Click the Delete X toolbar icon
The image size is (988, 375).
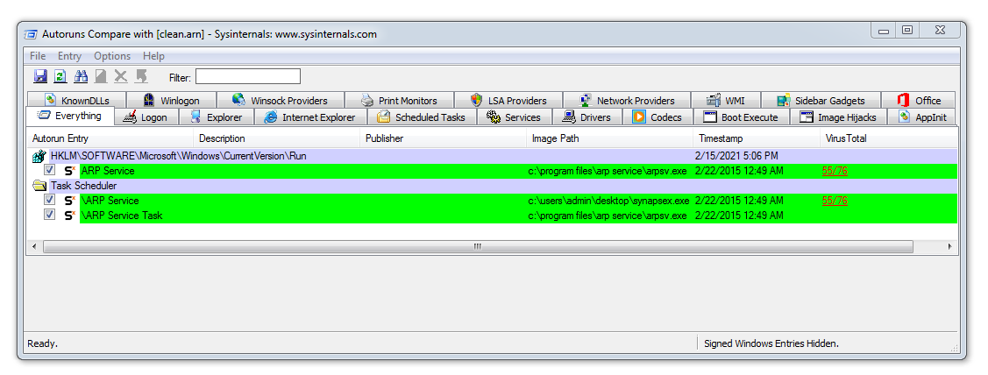pyautogui.click(x=120, y=77)
